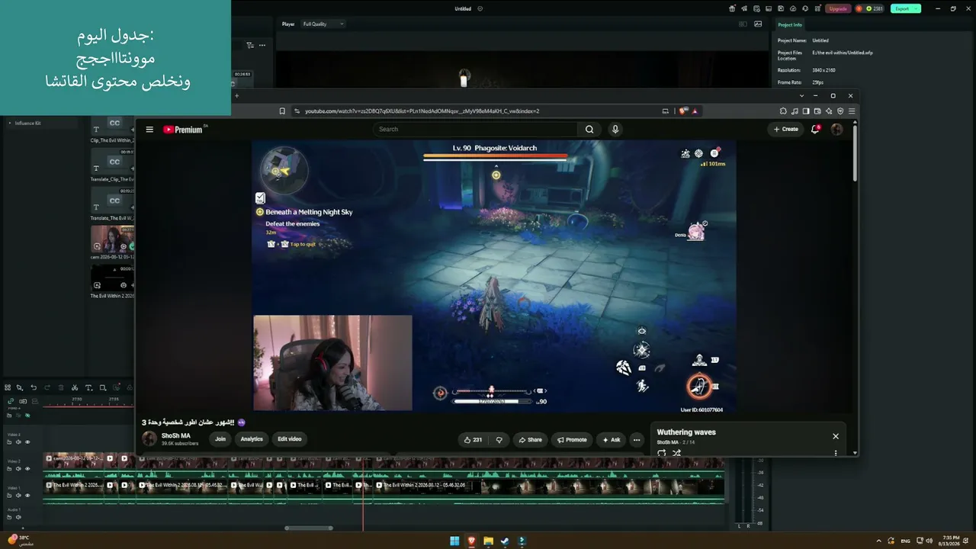Click the Redo arrow in Filmora timeline toolbar
The width and height of the screenshot is (976, 549).
point(47,387)
